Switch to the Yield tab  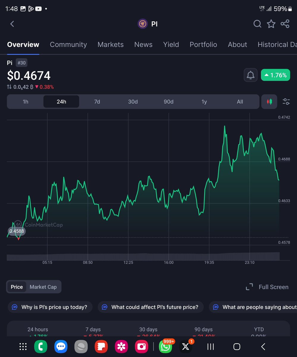(x=171, y=45)
